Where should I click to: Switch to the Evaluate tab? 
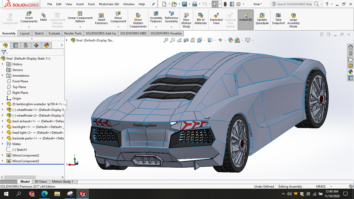pyautogui.click(x=54, y=33)
